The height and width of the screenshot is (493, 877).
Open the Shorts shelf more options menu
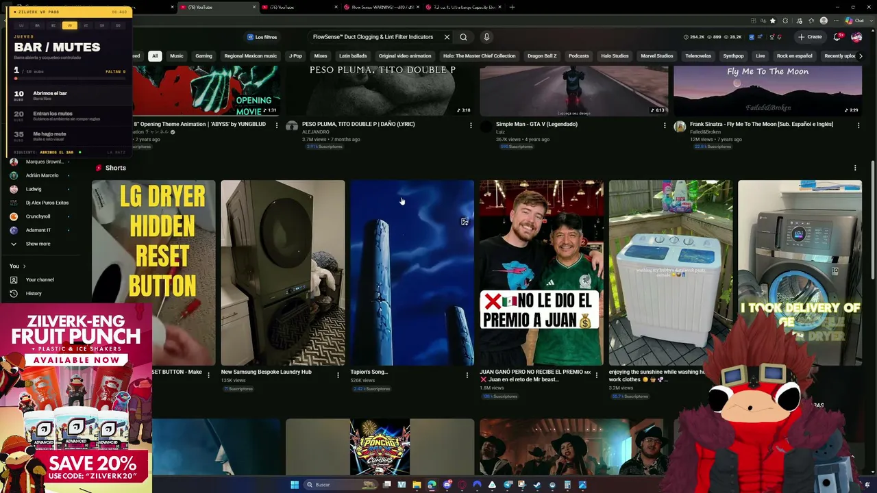pyautogui.click(x=855, y=168)
